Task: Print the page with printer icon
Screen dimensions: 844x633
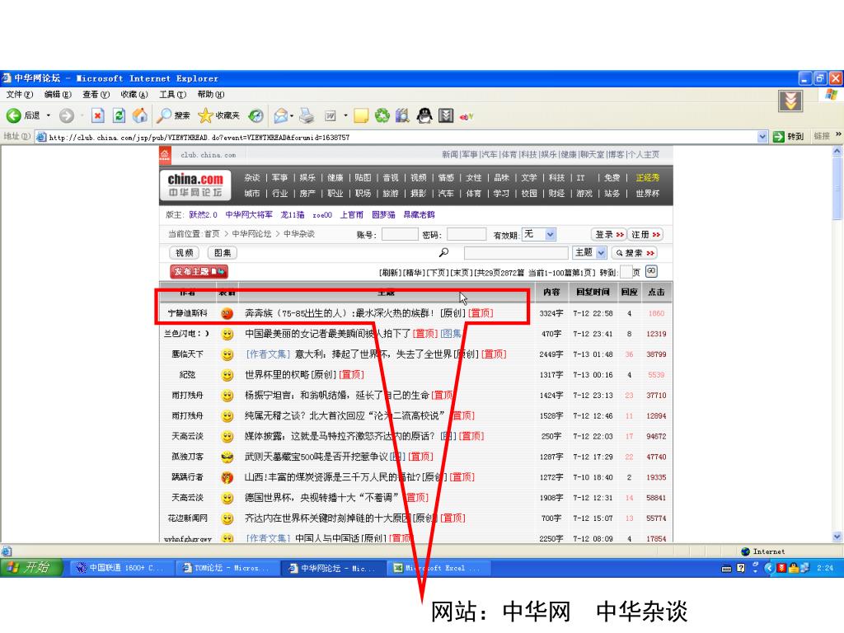Action: click(307, 115)
